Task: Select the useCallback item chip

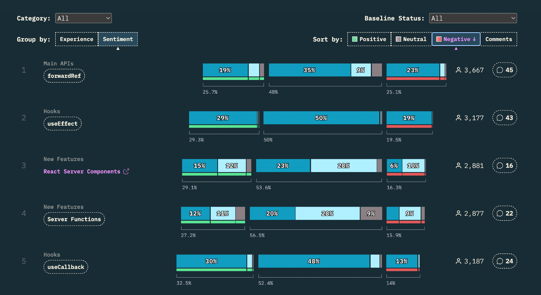Action: coord(66,267)
